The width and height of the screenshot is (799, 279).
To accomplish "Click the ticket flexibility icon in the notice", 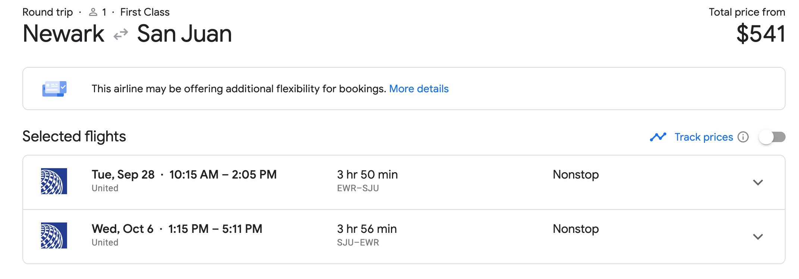I will (x=54, y=89).
